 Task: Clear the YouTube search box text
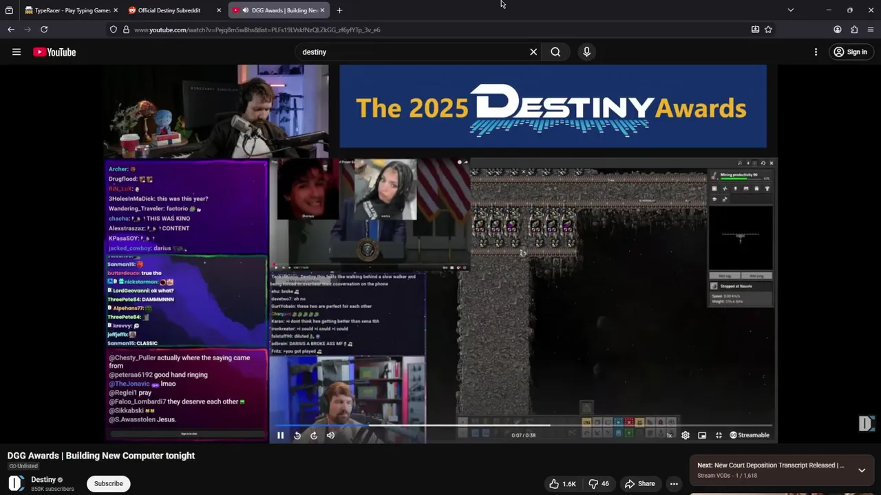point(533,52)
